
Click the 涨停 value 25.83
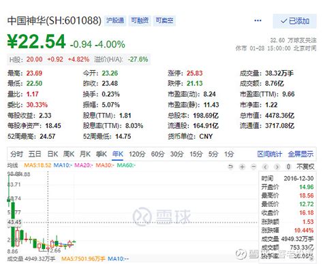click(x=194, y=73)
